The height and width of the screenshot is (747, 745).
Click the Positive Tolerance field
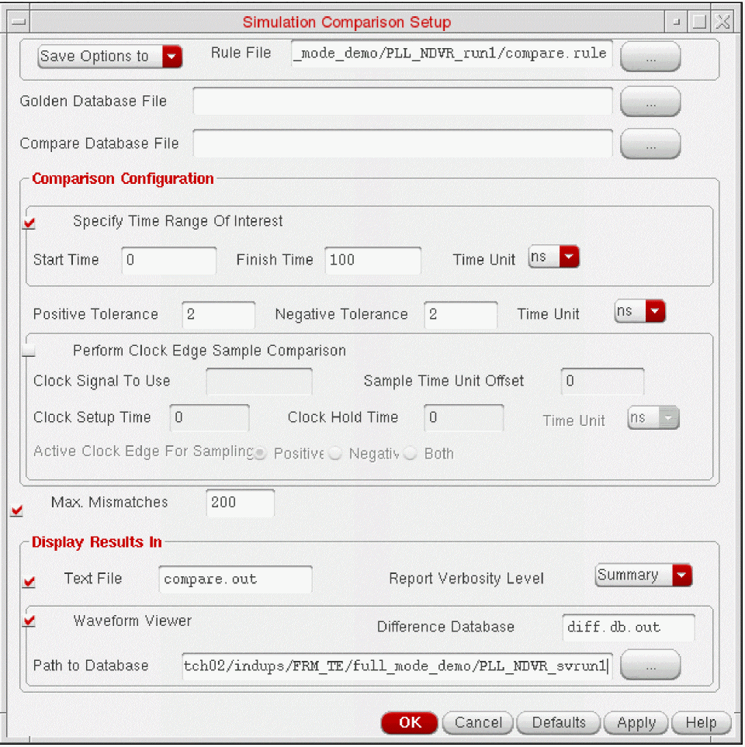218,314
